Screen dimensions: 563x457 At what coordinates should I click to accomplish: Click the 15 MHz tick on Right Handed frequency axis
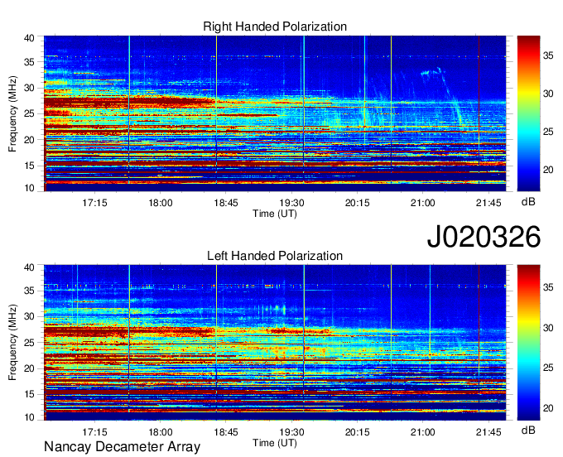pos(29,166)
